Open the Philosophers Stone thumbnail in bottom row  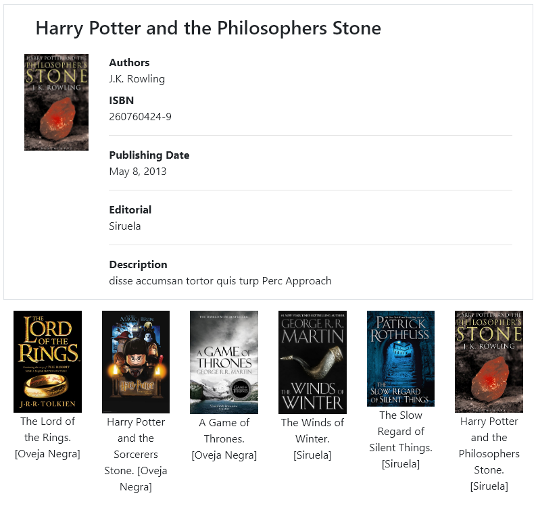[x=489, y=361]
